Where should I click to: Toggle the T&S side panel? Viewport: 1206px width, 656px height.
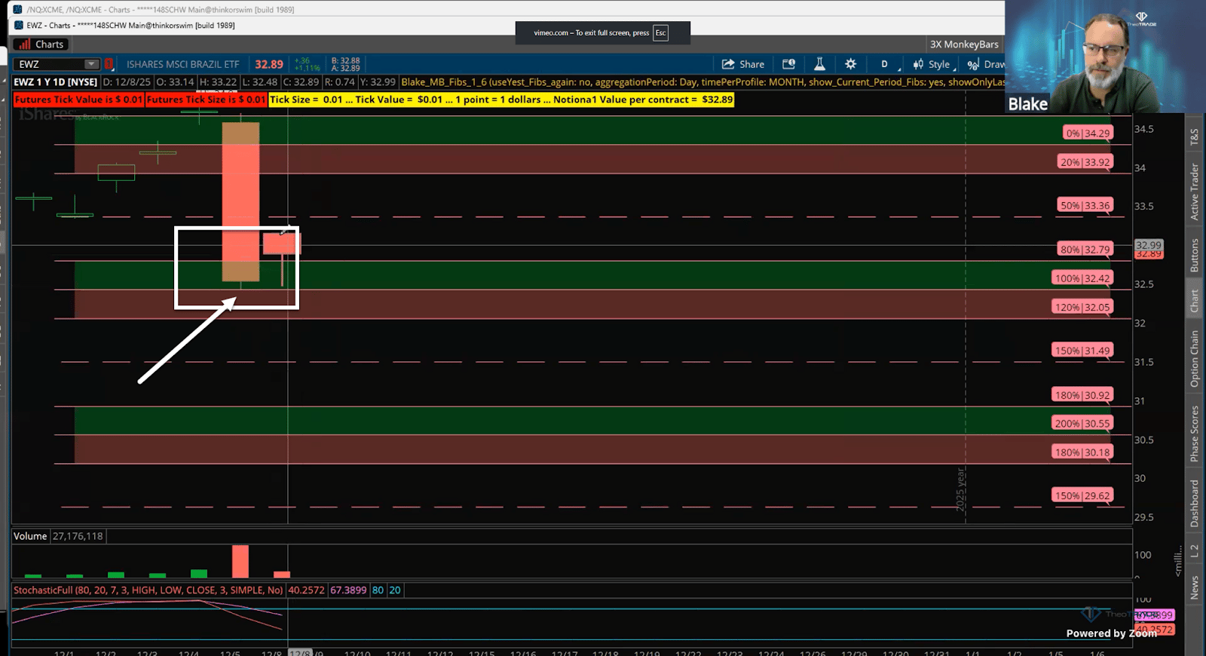click(1195, 136)
